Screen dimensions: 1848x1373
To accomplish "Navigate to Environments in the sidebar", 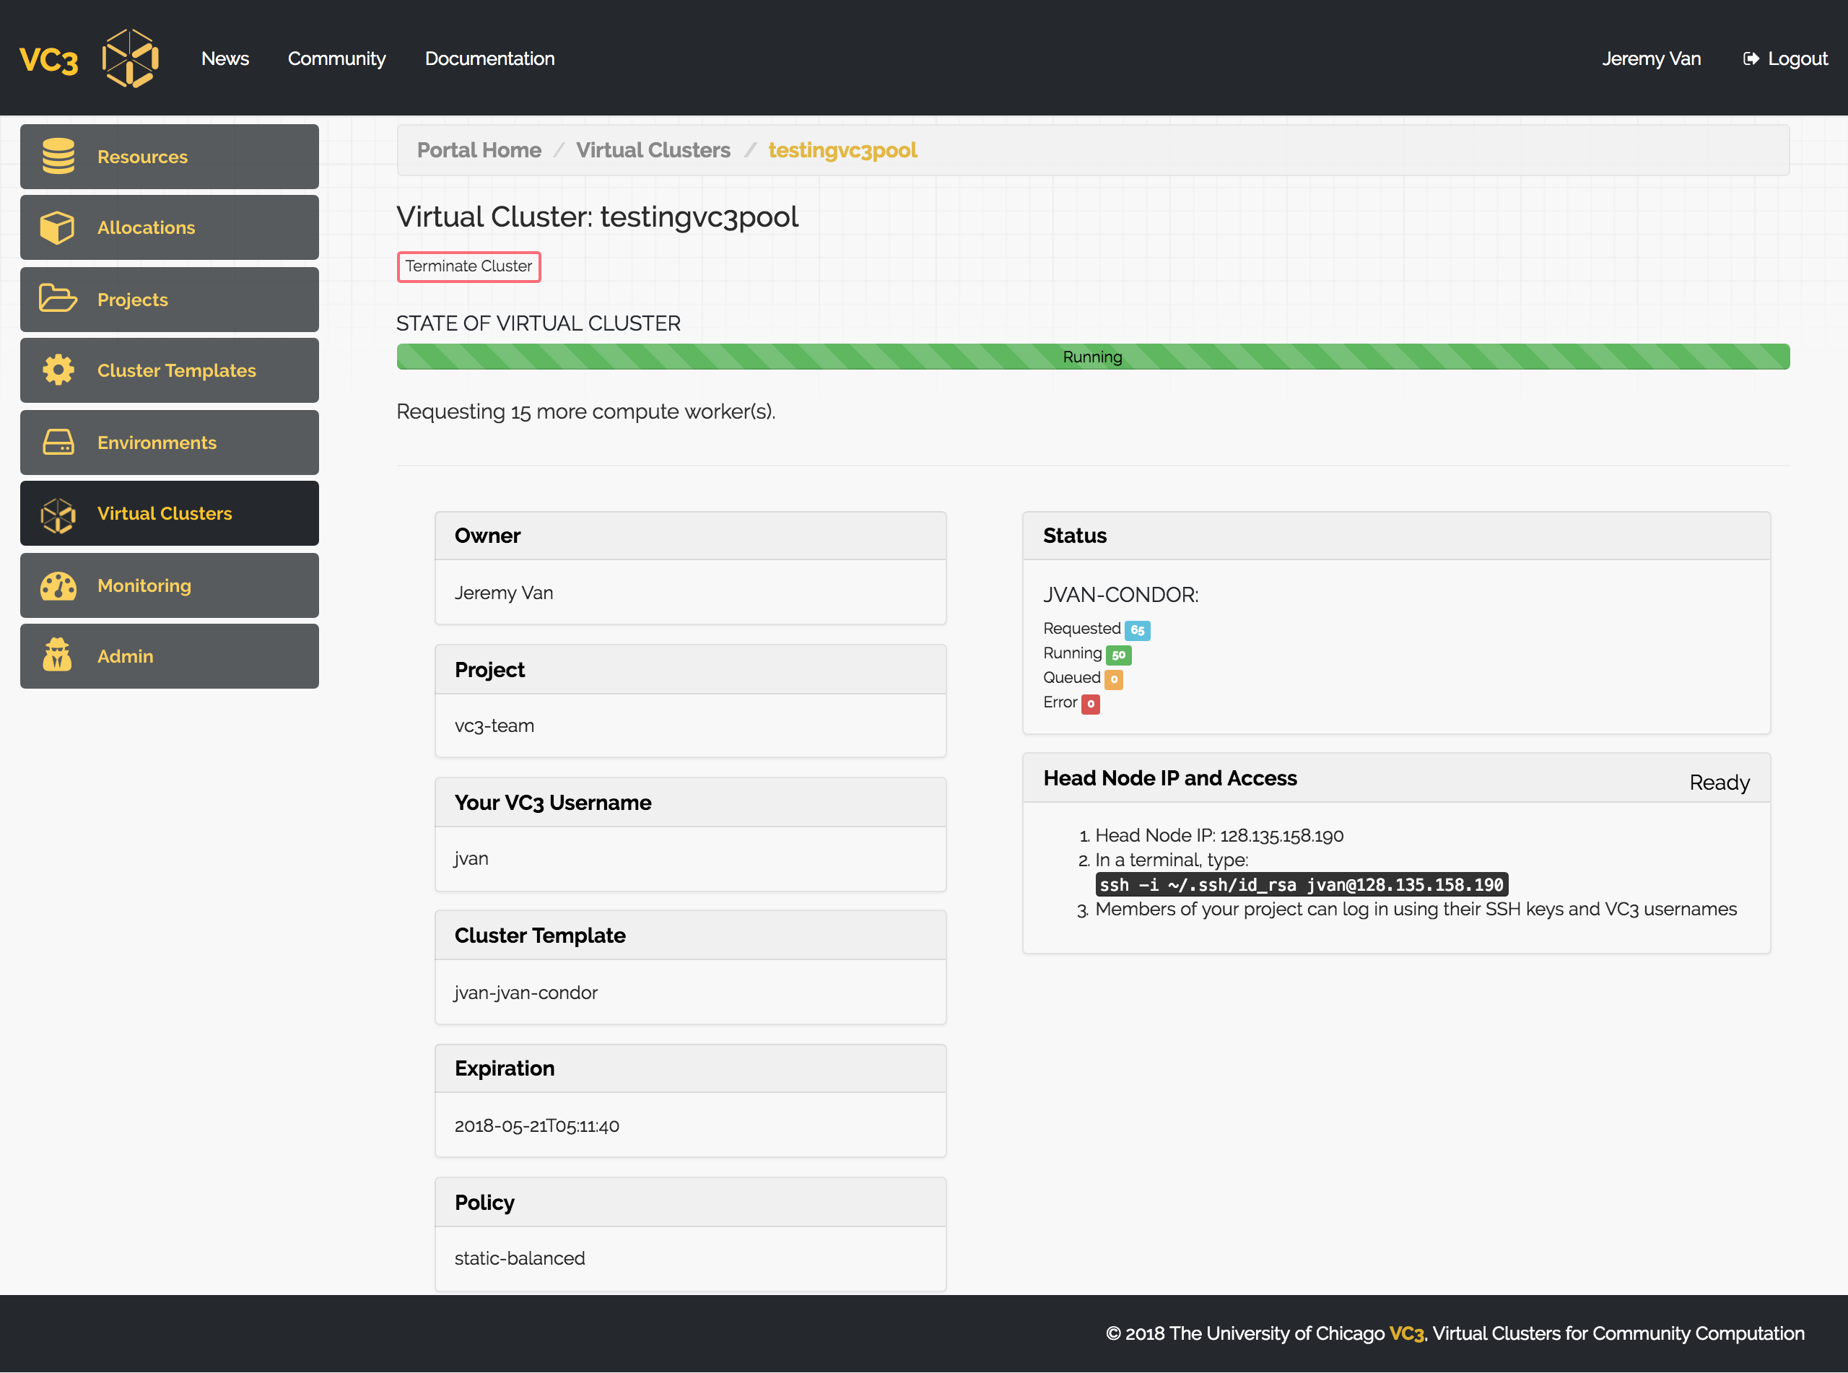I will pyautogui.click(x=170, y=443).
